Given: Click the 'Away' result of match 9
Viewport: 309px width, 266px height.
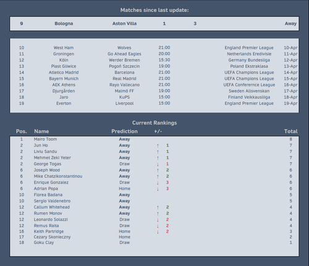Looking at the screenshot, I should (x=290, y=23).
